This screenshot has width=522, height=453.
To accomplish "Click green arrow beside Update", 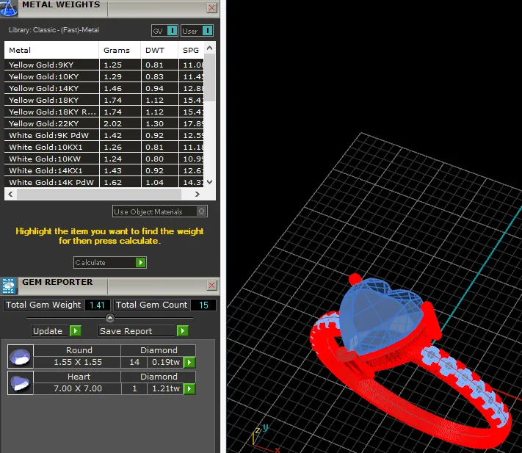I will (75, 331).
